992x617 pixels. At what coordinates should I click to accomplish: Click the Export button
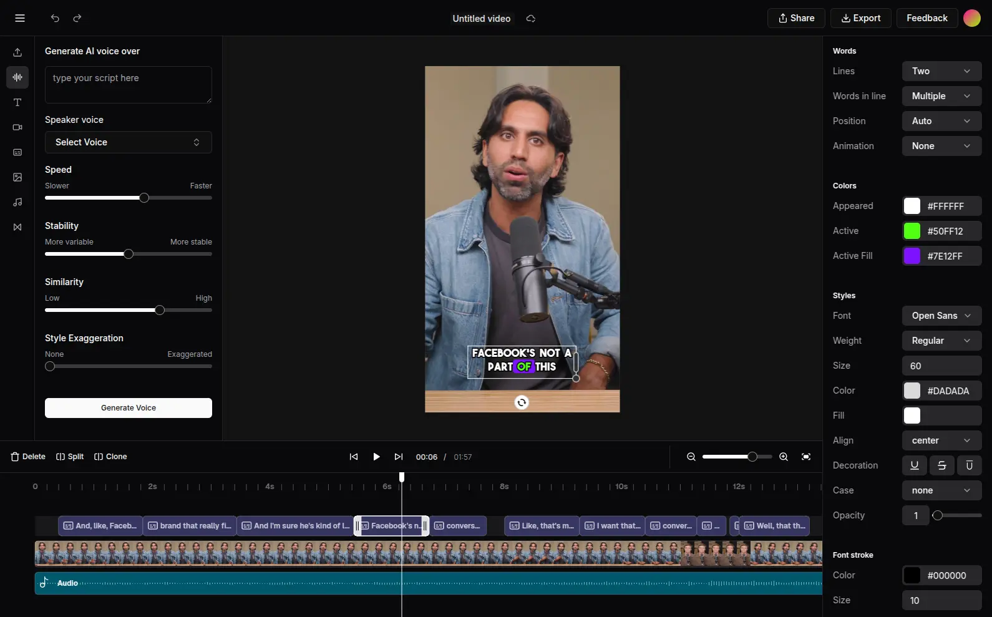coord(860,18)
